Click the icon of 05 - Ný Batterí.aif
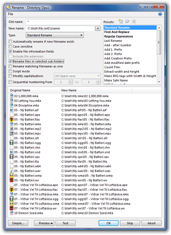 [x=12, y=110]
